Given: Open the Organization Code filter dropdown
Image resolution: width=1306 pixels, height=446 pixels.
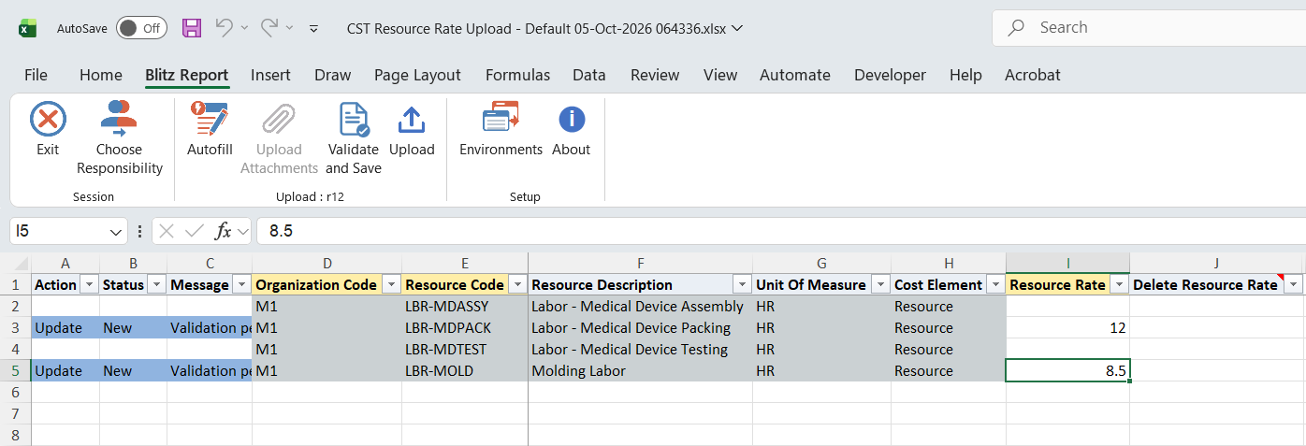Looking at the screenshot, I should [x=391, y=284].
